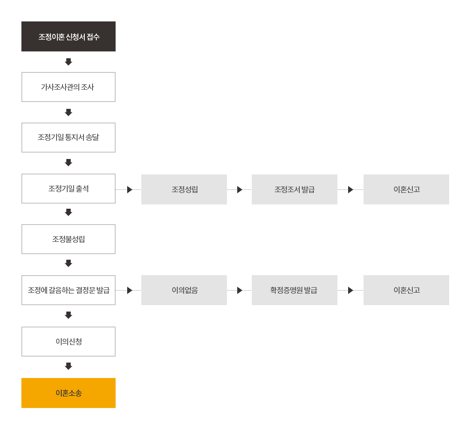This screenshot has width=471, height=429.
Task: Click the dark 조정이혼 신청서 접수 box
Action: 69,36
